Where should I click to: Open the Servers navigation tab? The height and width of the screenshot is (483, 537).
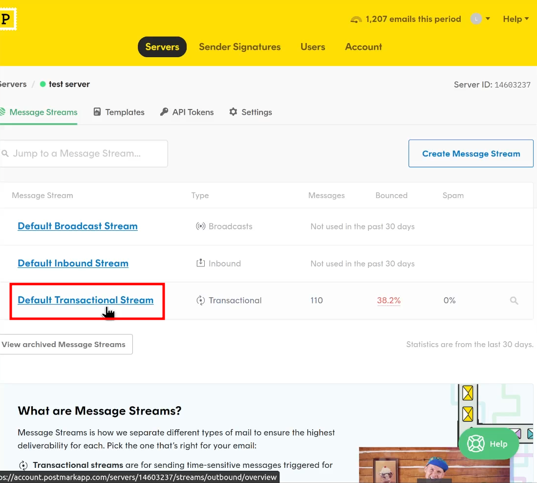[162, 47]
